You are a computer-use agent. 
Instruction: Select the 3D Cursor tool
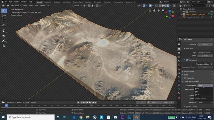[x=4, y=16]
